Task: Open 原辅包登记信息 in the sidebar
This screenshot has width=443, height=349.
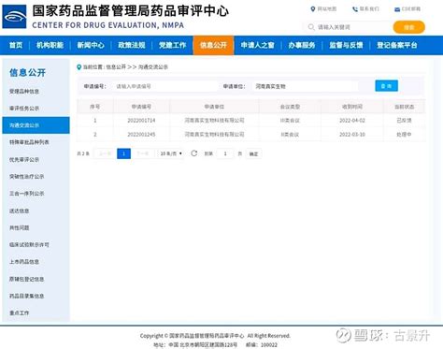Action: [x=26, y=279]
